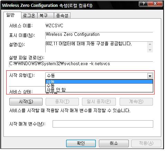This screenshot has height=151, width=165.
Task: Click the 적용(A) button
Action: click(146, 143)
